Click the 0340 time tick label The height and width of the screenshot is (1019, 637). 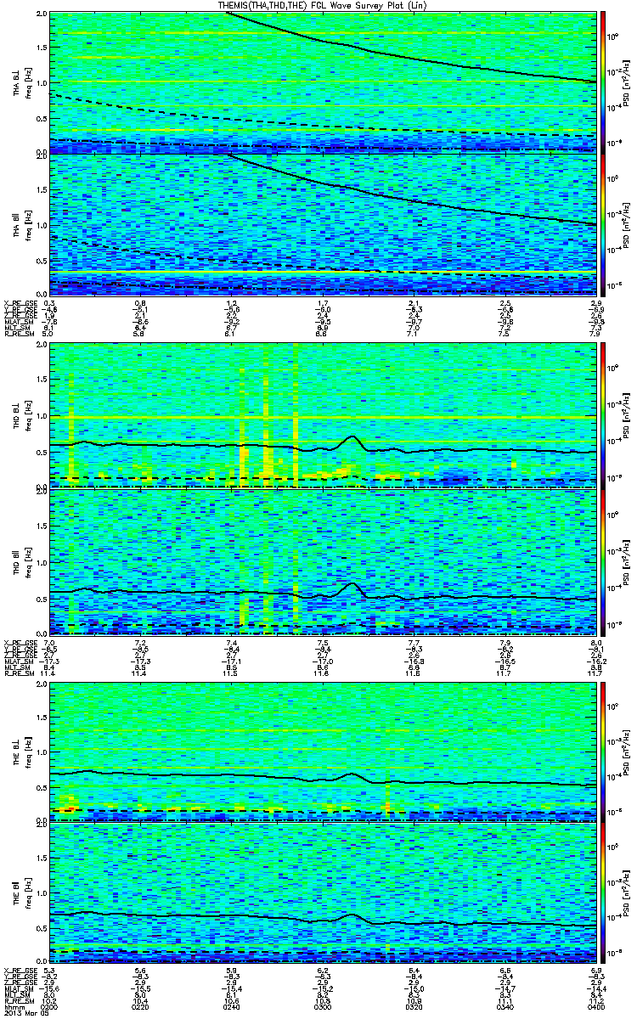point(505,1007)
